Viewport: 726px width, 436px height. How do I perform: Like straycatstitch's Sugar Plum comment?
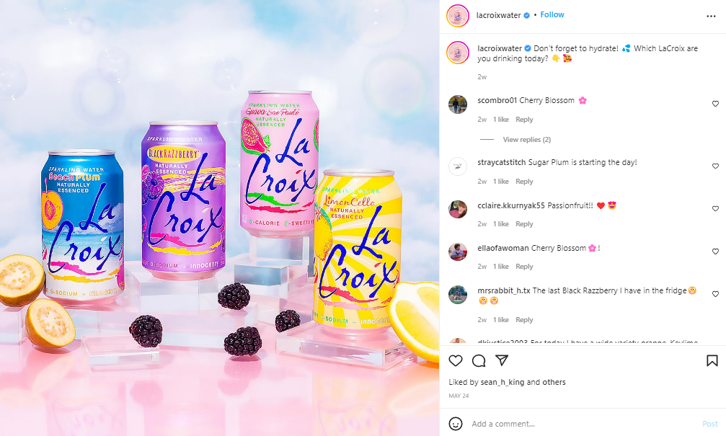point(715,166)
